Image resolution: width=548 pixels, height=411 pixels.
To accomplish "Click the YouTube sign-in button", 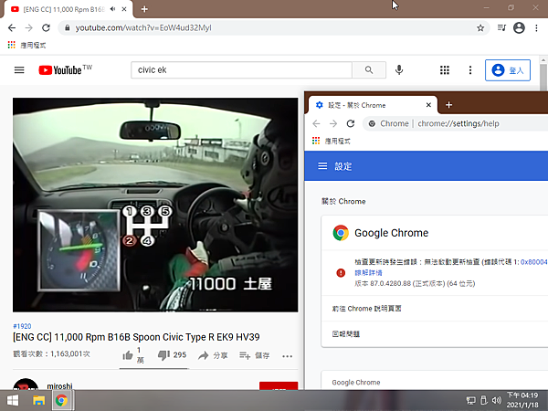I will point(508,70).
